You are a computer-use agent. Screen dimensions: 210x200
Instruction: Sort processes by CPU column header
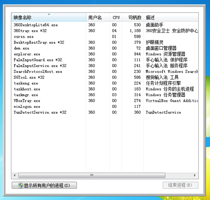pyautogui.click(x=116, y=17)
